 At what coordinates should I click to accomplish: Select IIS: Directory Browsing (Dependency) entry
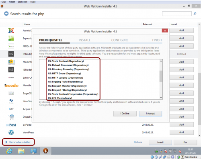(x=69, y=69)
